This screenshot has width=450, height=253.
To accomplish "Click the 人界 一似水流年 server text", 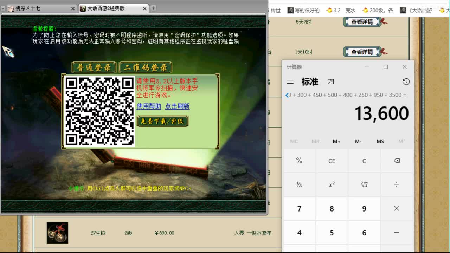I will pyautogui.click(x=253, y=233).
